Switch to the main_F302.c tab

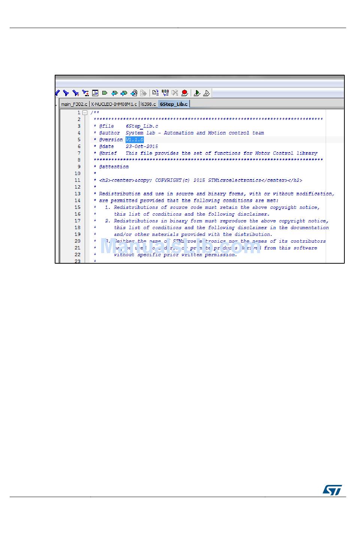[x=74, y=104]
